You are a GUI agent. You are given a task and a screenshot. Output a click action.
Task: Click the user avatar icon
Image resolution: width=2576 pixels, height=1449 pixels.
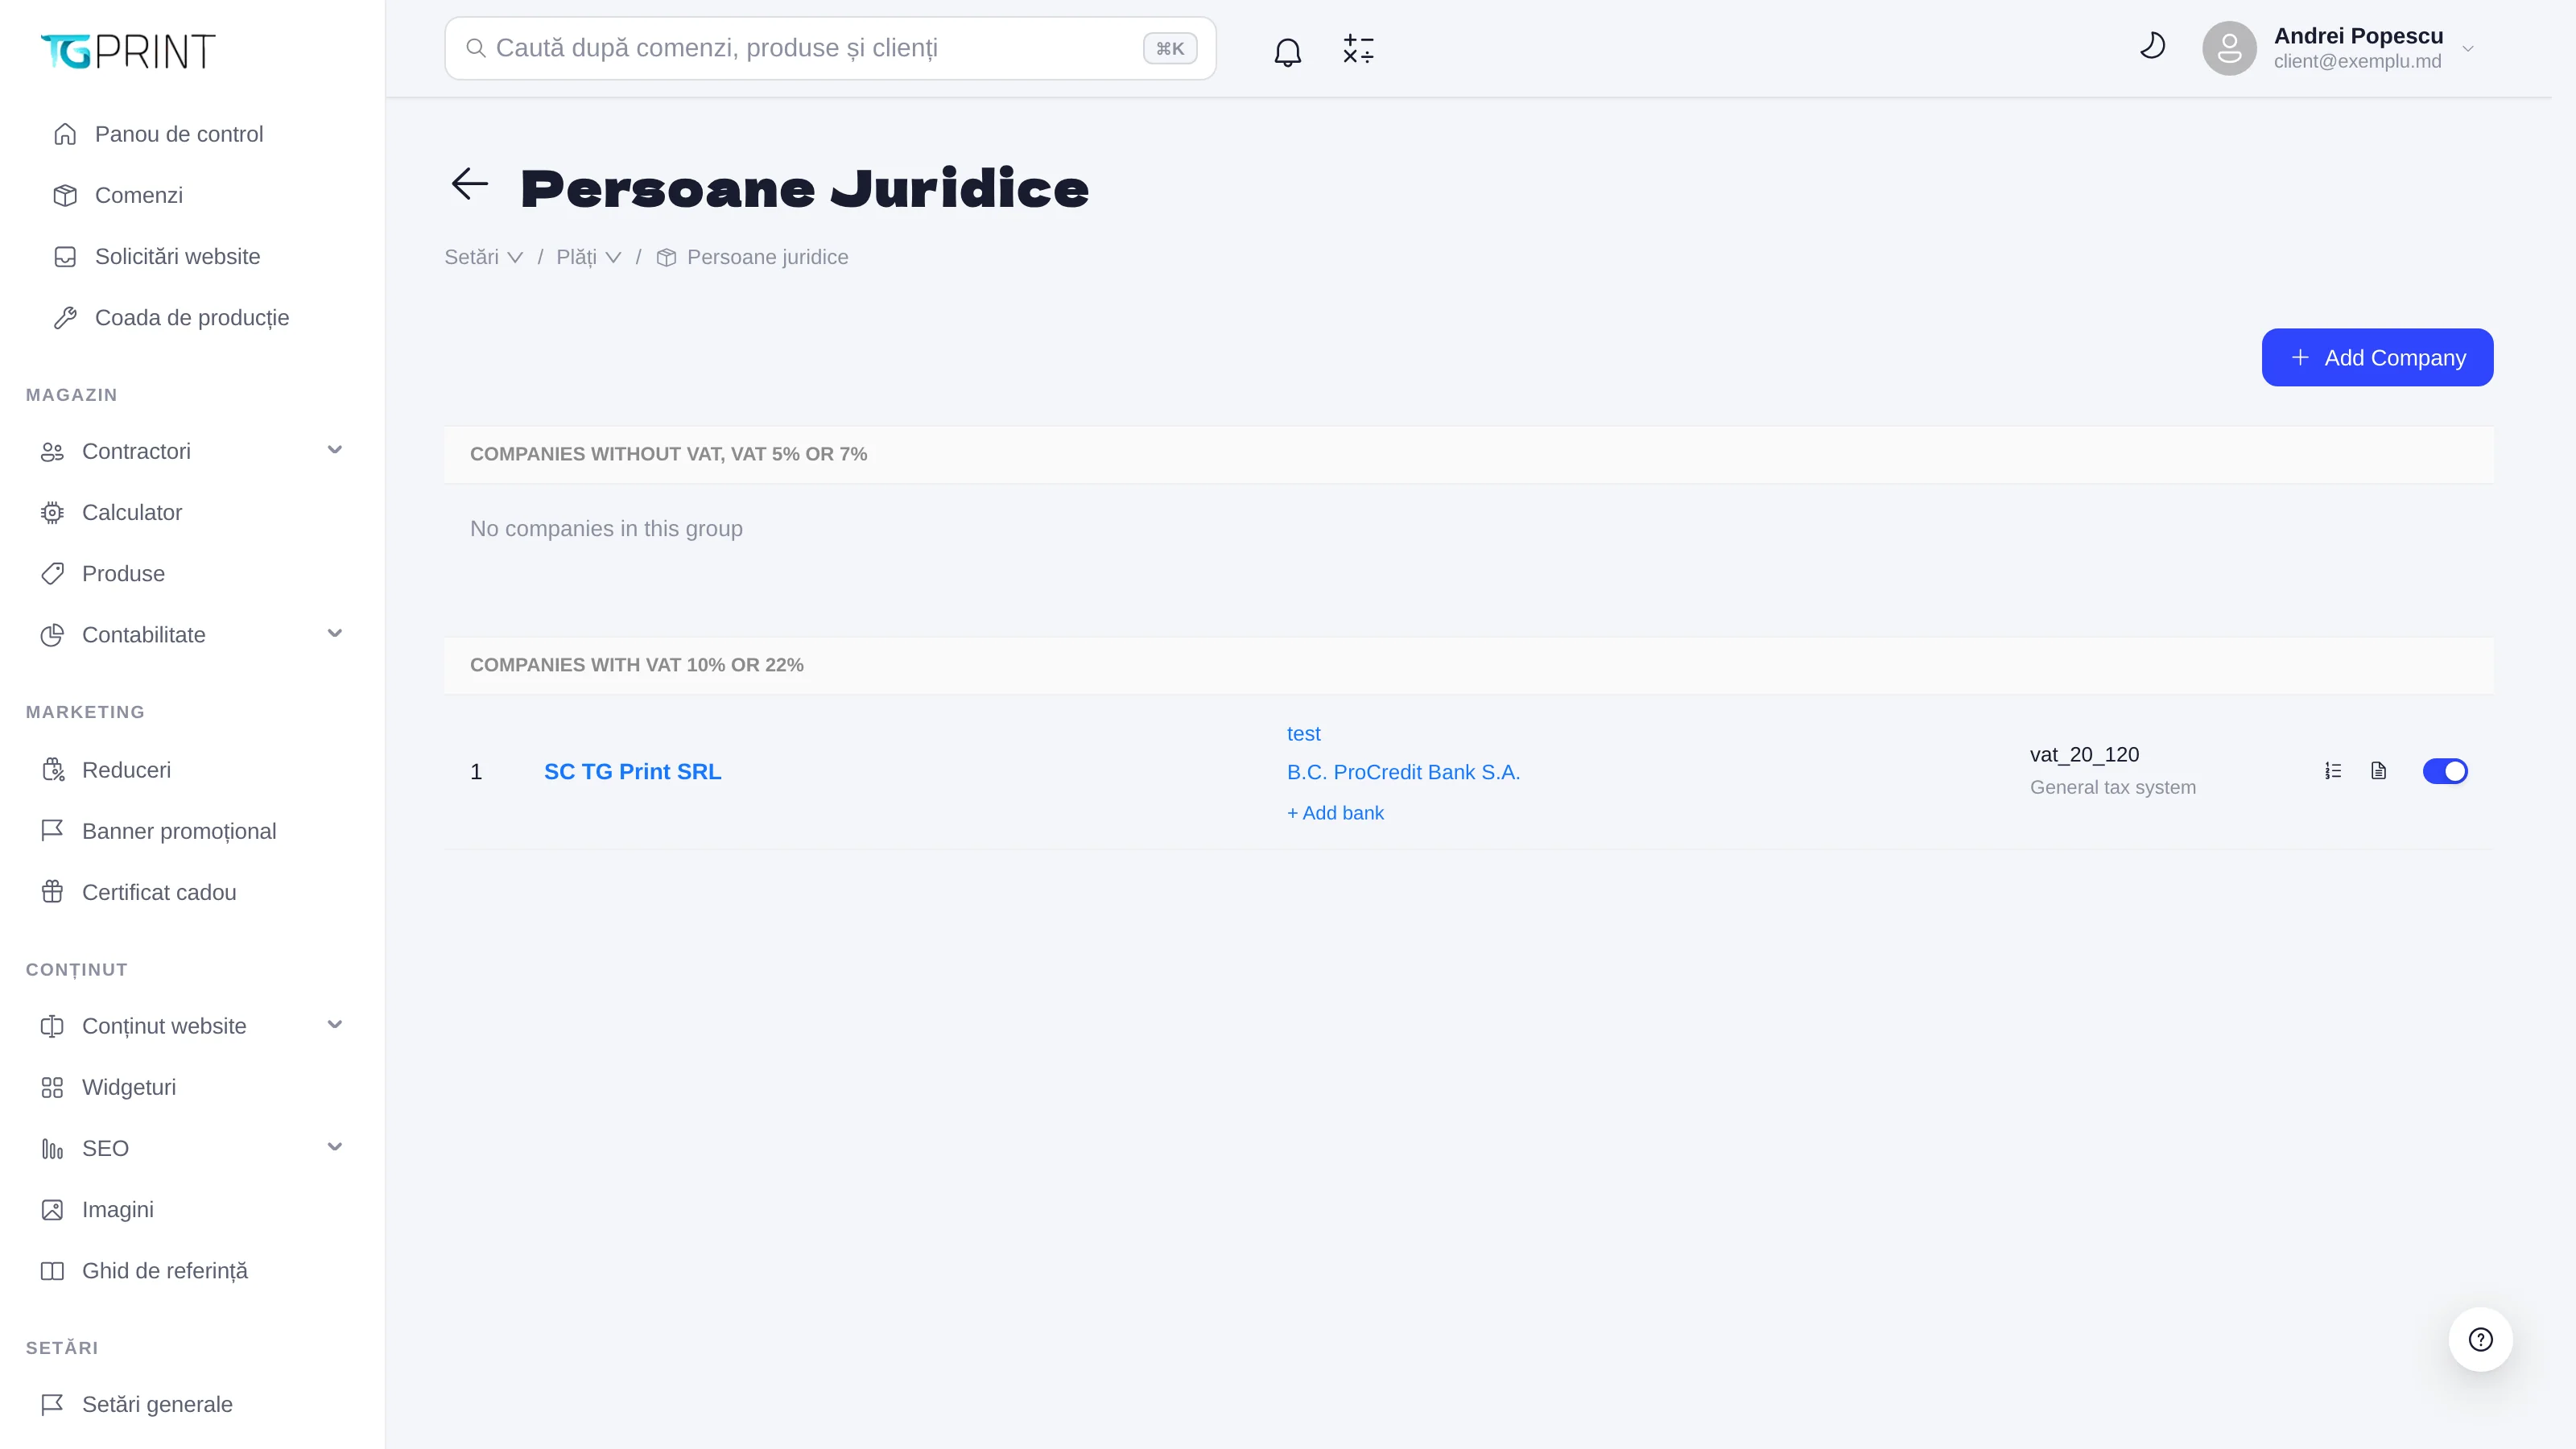(x=2229, y=48)
